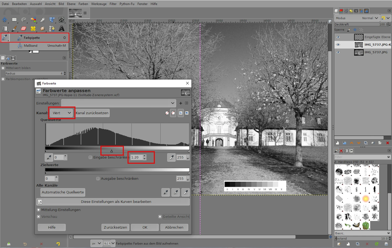
Task: Open the Farben menu
Action: pos(83,4)
